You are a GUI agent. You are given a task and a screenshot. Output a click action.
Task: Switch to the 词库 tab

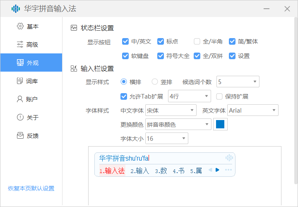[31, 81]
